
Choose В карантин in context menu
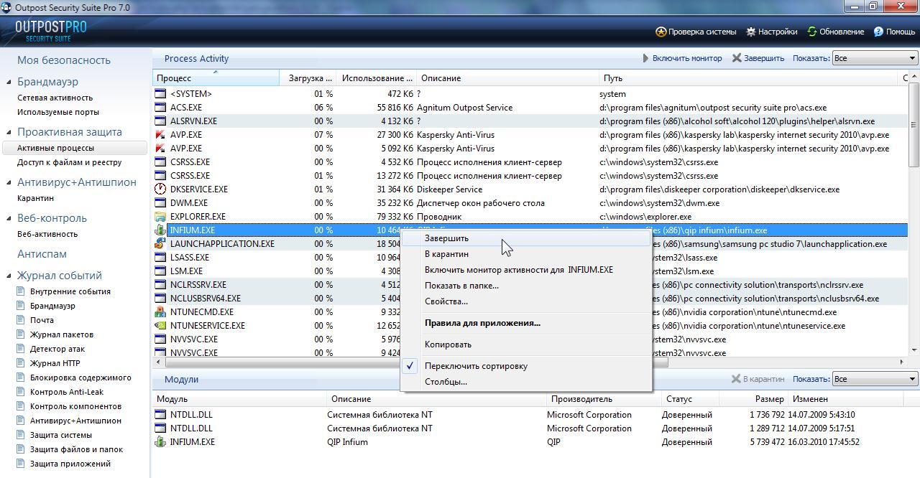[x=526, y=254]
